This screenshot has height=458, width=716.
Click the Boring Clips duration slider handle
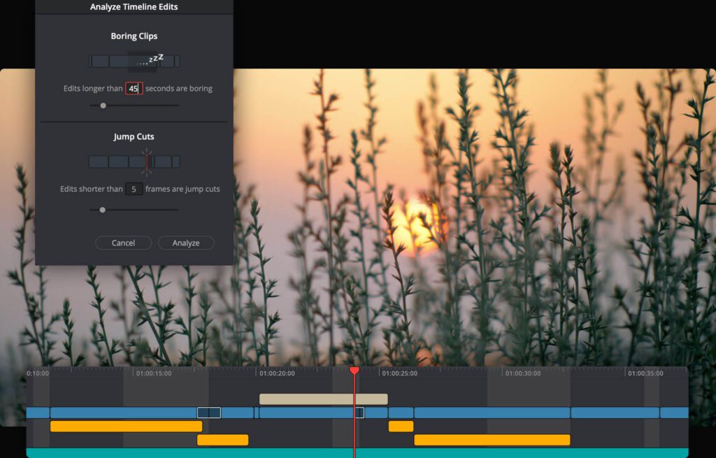click(103, 106)
